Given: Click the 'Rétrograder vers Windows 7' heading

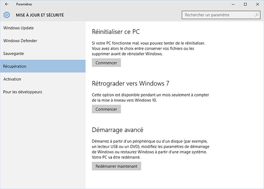Looking at the screenshot, I should pos(130,83).
